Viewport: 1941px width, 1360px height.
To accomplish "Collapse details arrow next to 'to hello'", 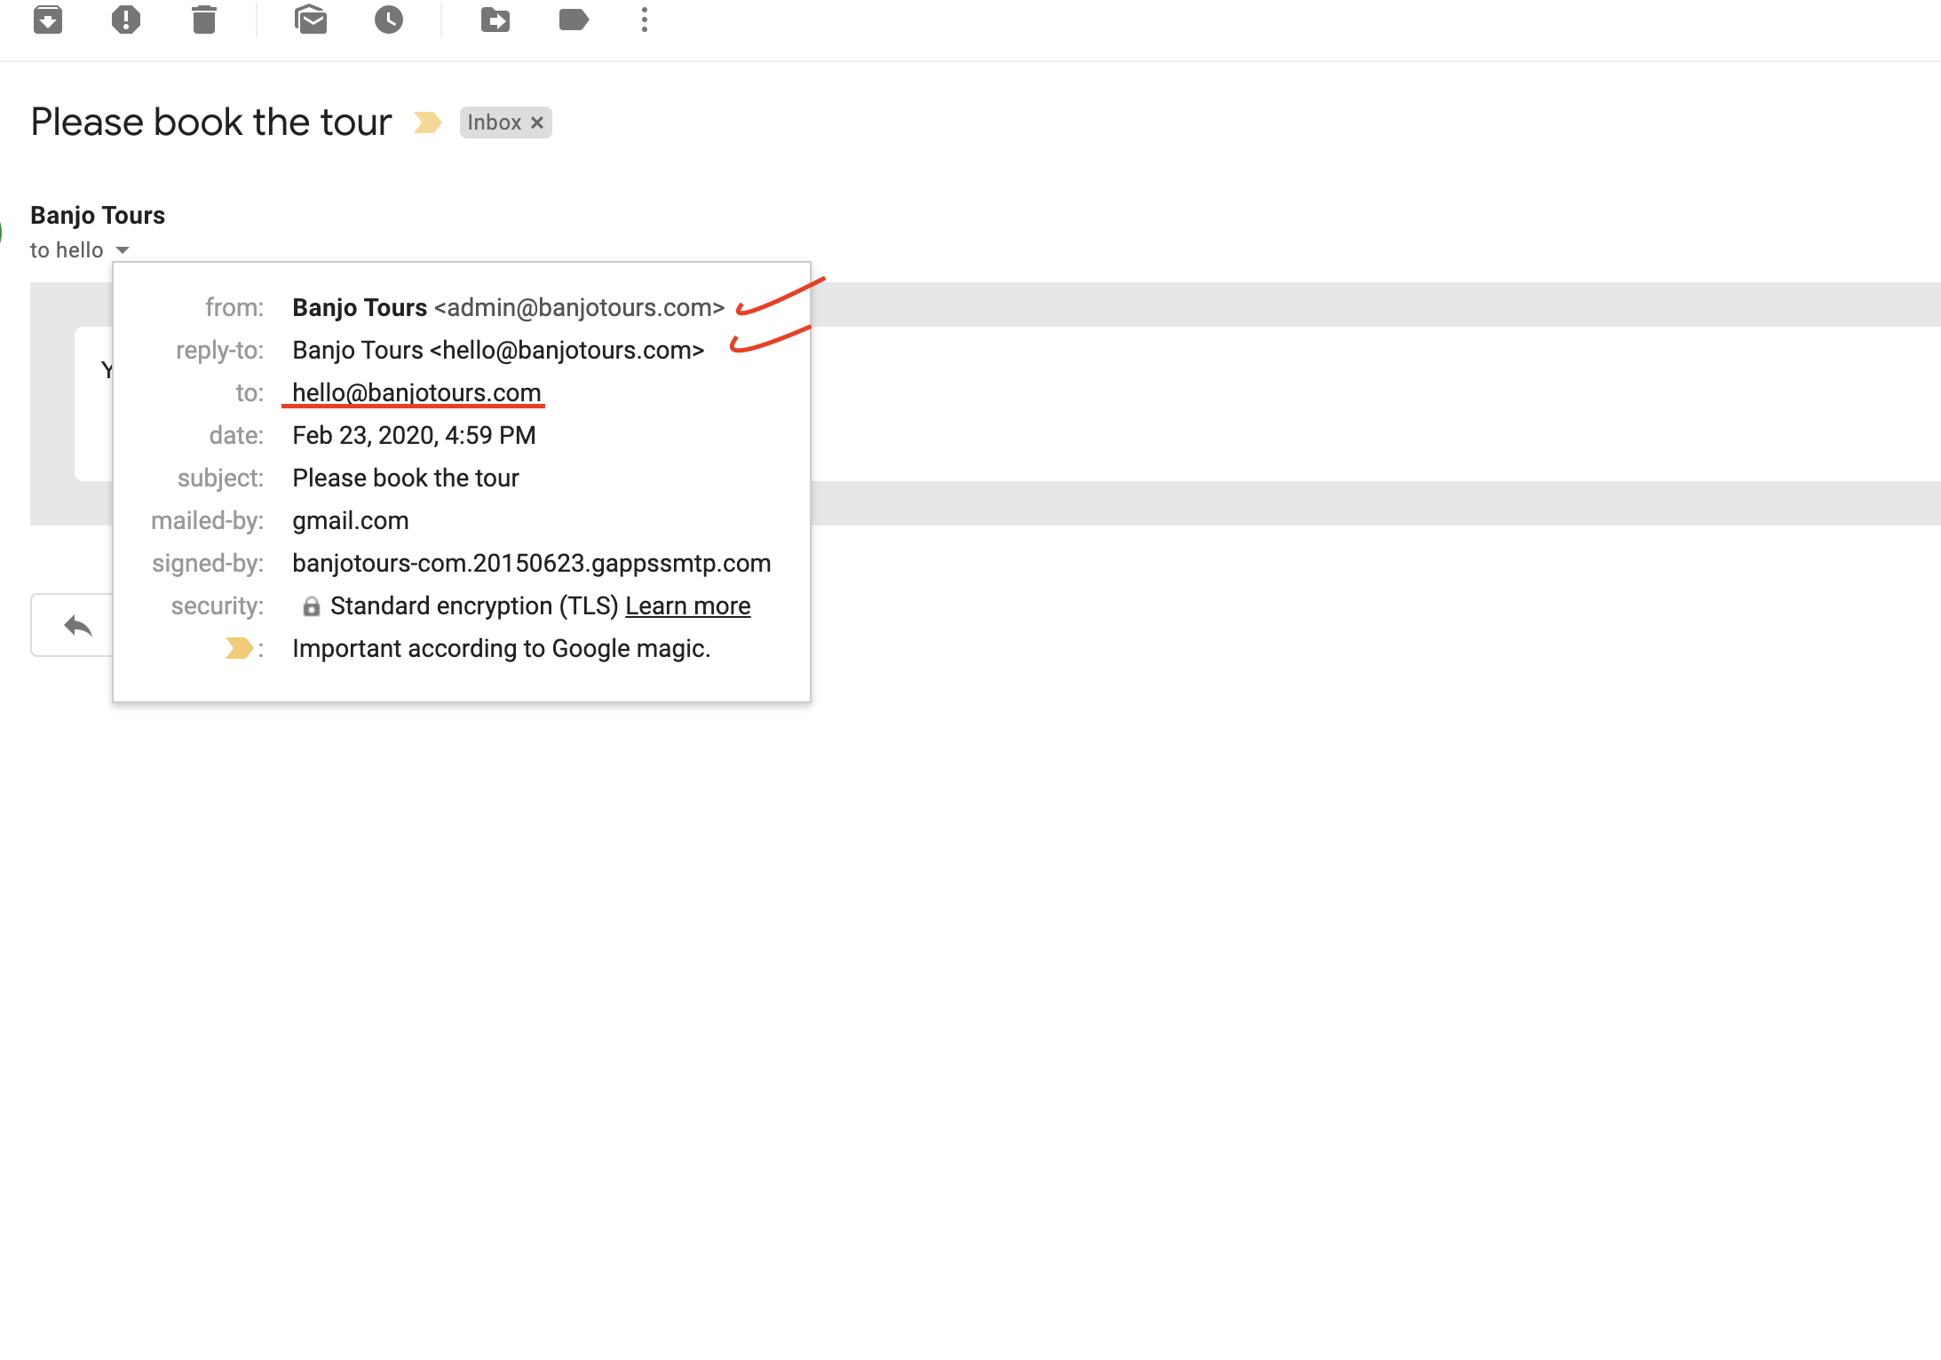I will click(123, 250).
